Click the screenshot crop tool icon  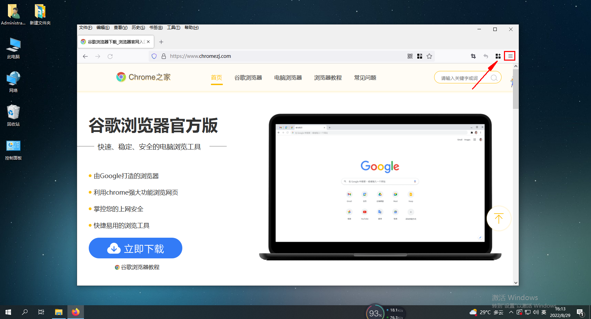473,56
